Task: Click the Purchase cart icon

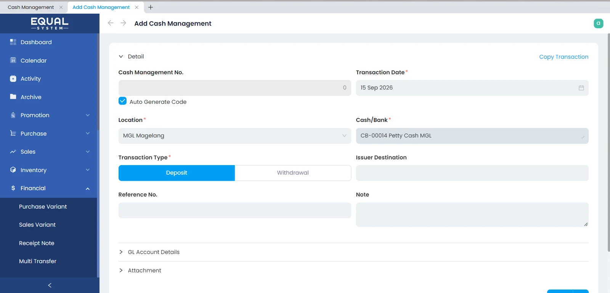Action: [x=13, y=133]
